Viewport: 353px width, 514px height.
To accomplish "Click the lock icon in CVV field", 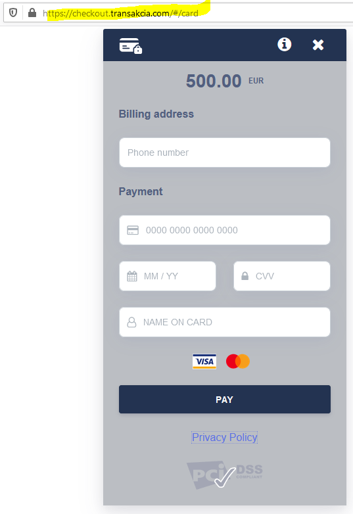I will [245, 276].
